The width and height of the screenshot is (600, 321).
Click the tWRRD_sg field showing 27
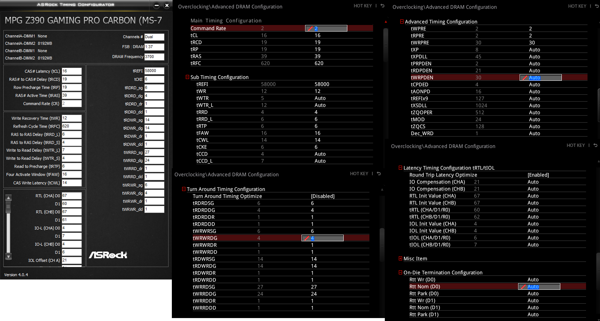154,152
